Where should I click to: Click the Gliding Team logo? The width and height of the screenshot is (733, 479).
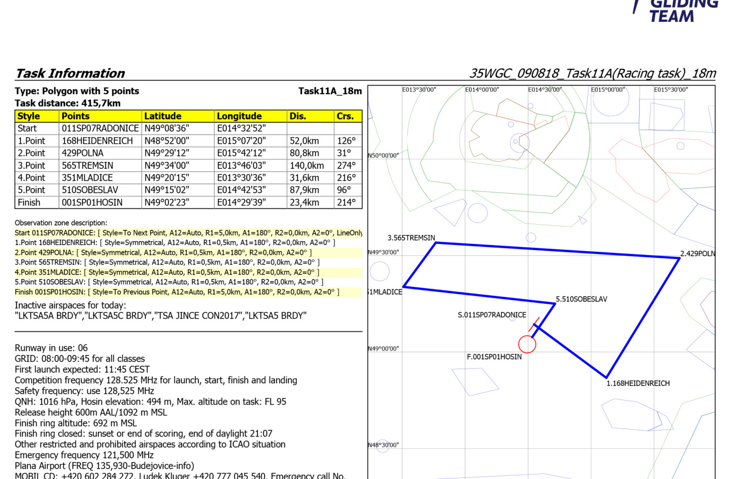tap(677, 10)
